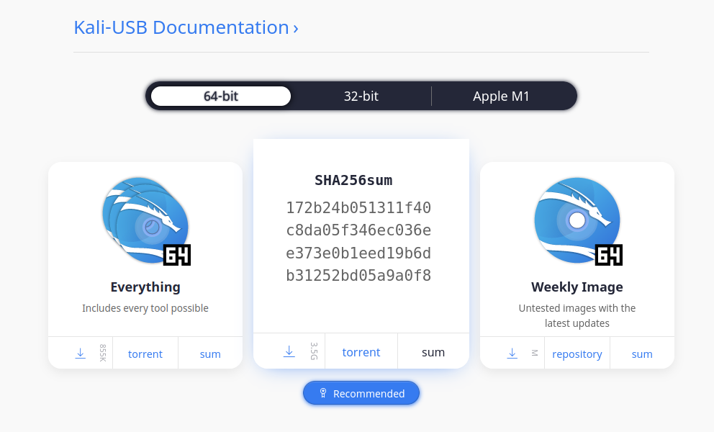Switch to the Apple M1 tab
The image size is (714, 432).
point(501,96)
